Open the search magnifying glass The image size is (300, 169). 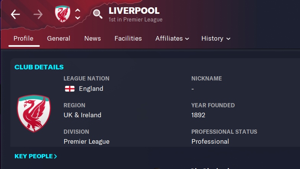(x=98, y=14)
